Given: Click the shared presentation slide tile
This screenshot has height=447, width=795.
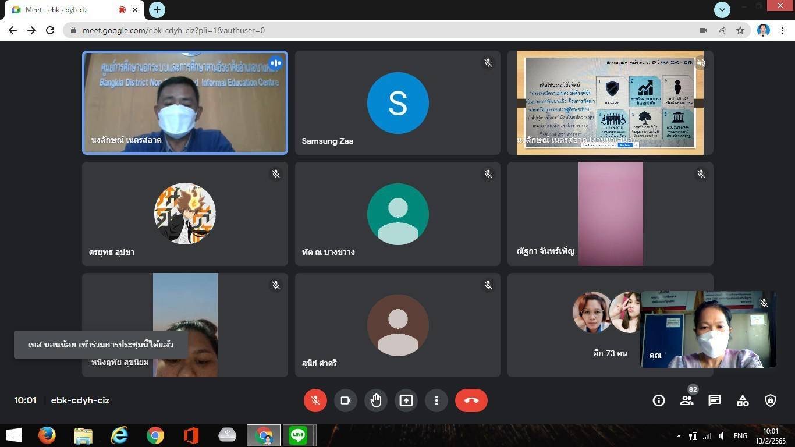Looking at the screenshot, I should [610, 102].
